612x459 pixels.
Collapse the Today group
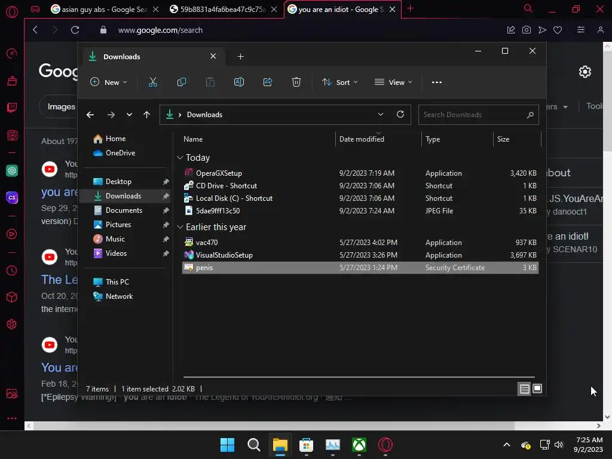180,158
